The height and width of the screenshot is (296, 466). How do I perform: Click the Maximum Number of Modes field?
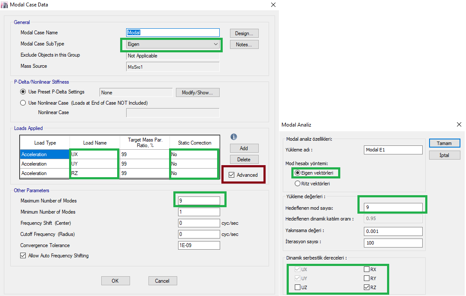tap(199, 201)
